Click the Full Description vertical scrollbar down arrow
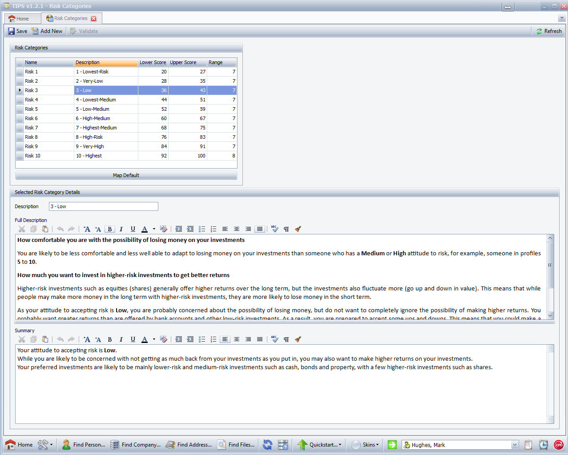This screenshot has height=455, width=568. point(550,315)
